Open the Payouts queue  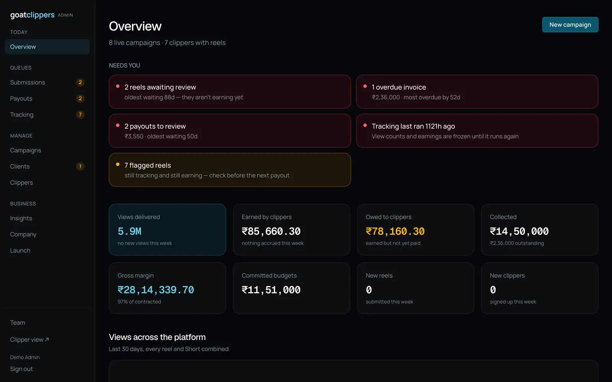click(47, 99)
